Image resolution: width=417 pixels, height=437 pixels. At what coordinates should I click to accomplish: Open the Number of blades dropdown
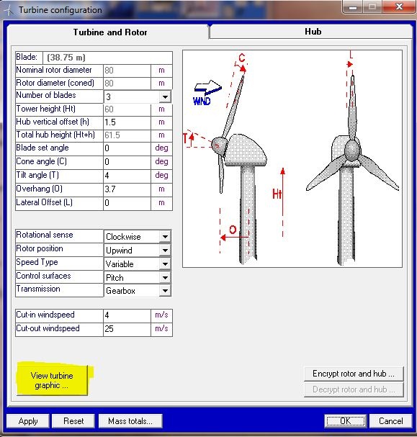(x=165, y=97)
